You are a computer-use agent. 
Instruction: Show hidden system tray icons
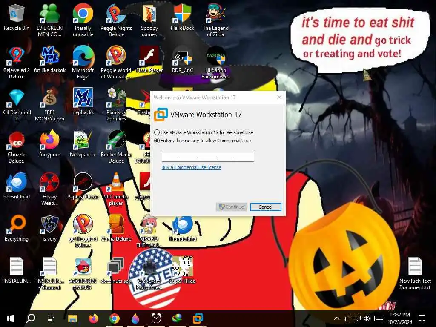[336, 318]
